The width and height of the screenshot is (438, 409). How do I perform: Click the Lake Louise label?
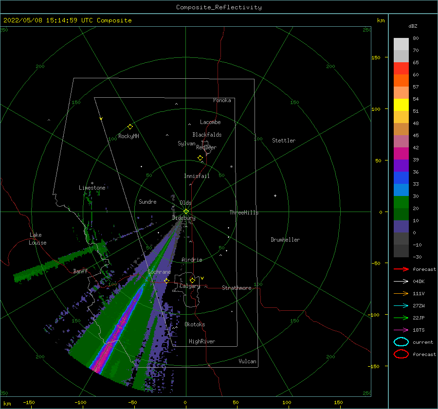pos(37,239)
